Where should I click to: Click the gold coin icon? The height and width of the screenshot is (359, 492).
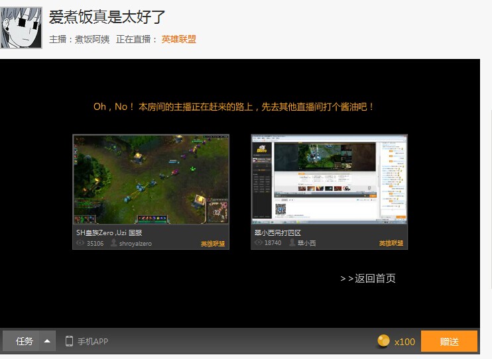tap(383, 341)
